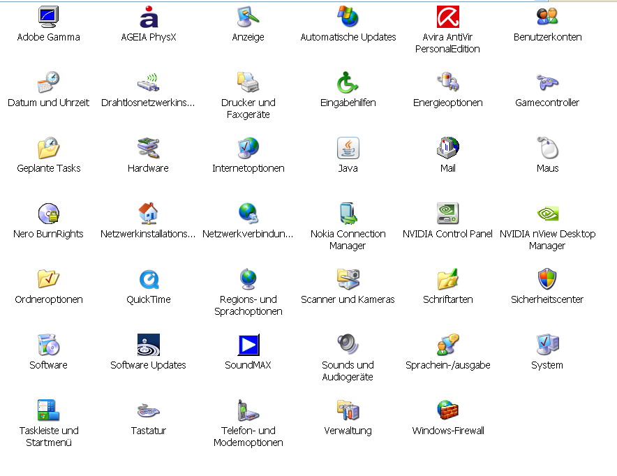Open the blue QuickTime icon

tap(149, 279)
